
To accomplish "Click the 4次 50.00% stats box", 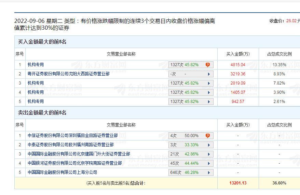I will pyautogui.click(x=191, y=136).
